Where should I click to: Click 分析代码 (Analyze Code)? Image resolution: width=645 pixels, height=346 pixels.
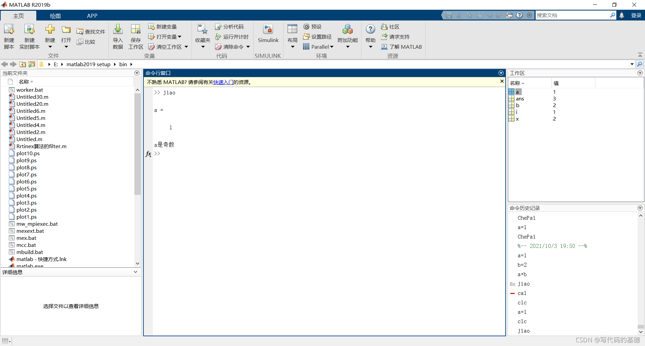[229, 27]
